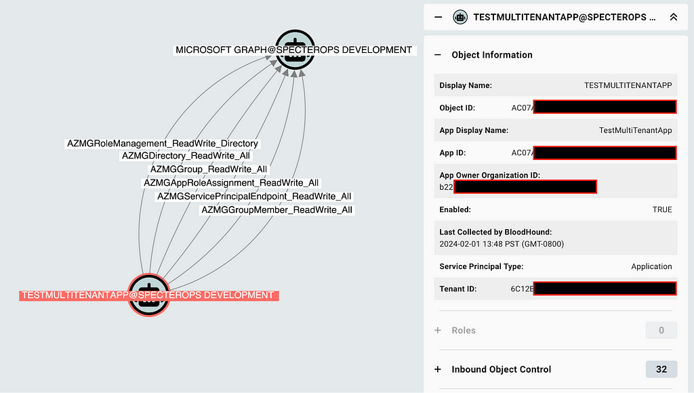
Task: Minimize the entity panel with minus icon
Action: pyautogui.click(x=438, y=17)
